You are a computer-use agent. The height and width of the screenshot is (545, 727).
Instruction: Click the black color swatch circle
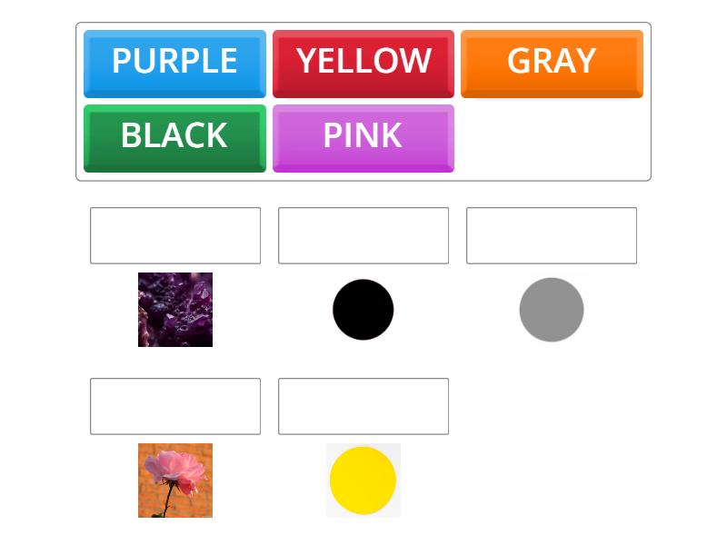363,309
